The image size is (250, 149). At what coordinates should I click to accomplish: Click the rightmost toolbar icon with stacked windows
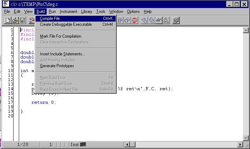(x=176, y=21)
